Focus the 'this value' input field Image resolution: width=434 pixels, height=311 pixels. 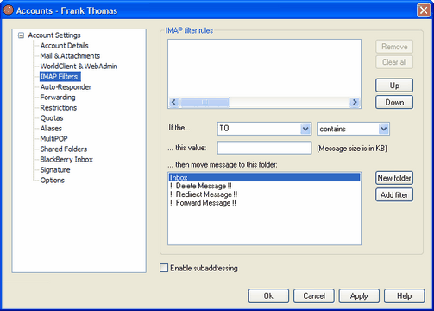click(x=264, y=148)
